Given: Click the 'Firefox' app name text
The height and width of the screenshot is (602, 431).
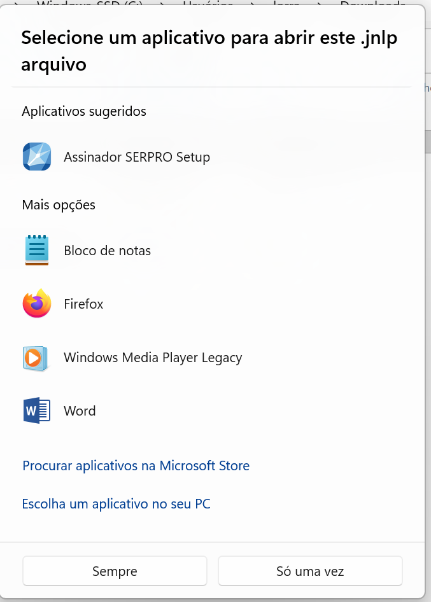Looking at the screenshot, I should click(83, 304).
